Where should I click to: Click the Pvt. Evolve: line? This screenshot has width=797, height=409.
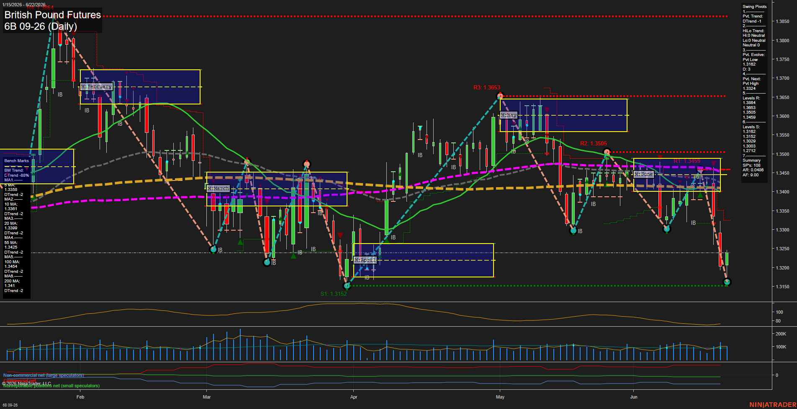(753, 55)
